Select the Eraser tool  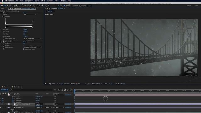[x=42, y=6]
